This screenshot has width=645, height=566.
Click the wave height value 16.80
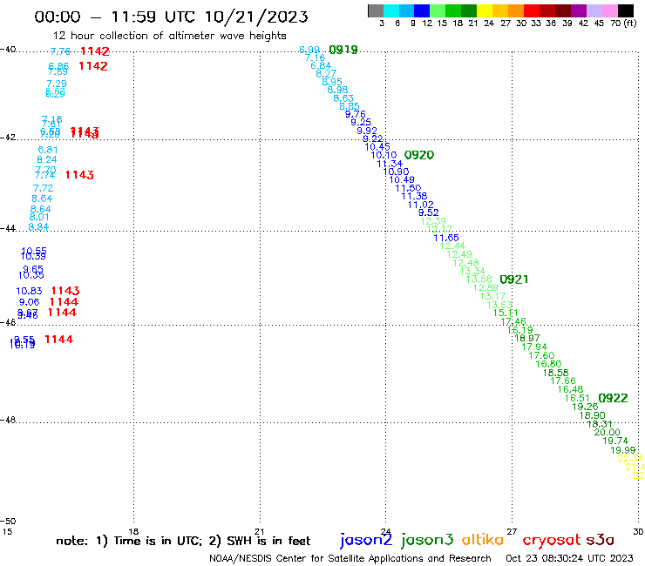[548, 364]
